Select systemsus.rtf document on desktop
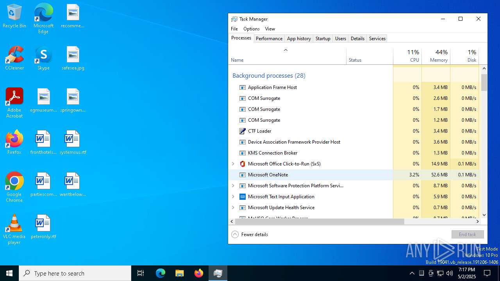The width and height of the screenshot is (500, 281). [x=73, y=143]
